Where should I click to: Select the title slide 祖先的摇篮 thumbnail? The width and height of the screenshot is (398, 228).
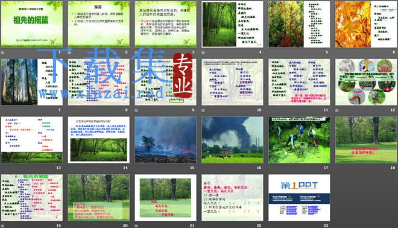tap(32, 24)
